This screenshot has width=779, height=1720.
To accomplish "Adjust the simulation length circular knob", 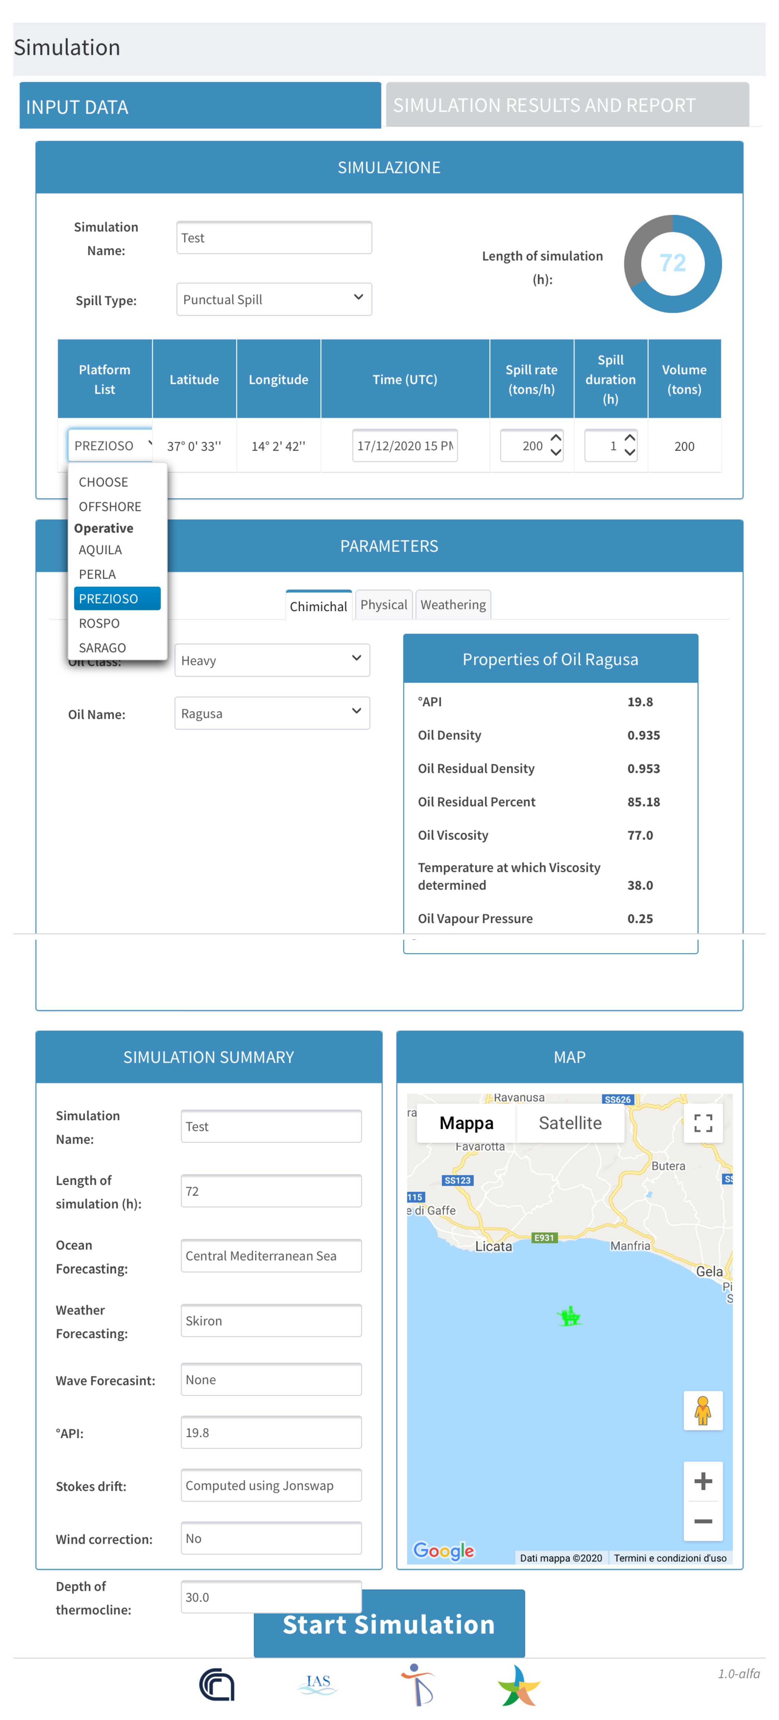I will (x=672, y=263).
